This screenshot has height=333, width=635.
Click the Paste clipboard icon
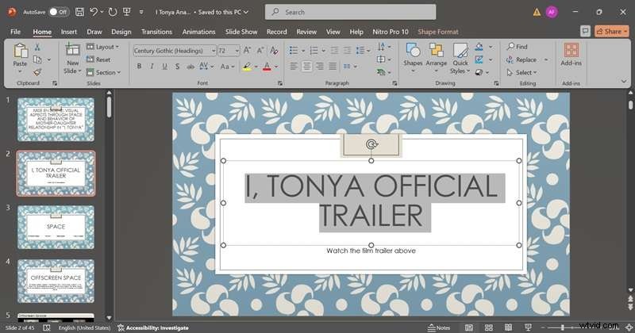click(x=20, y=52)
